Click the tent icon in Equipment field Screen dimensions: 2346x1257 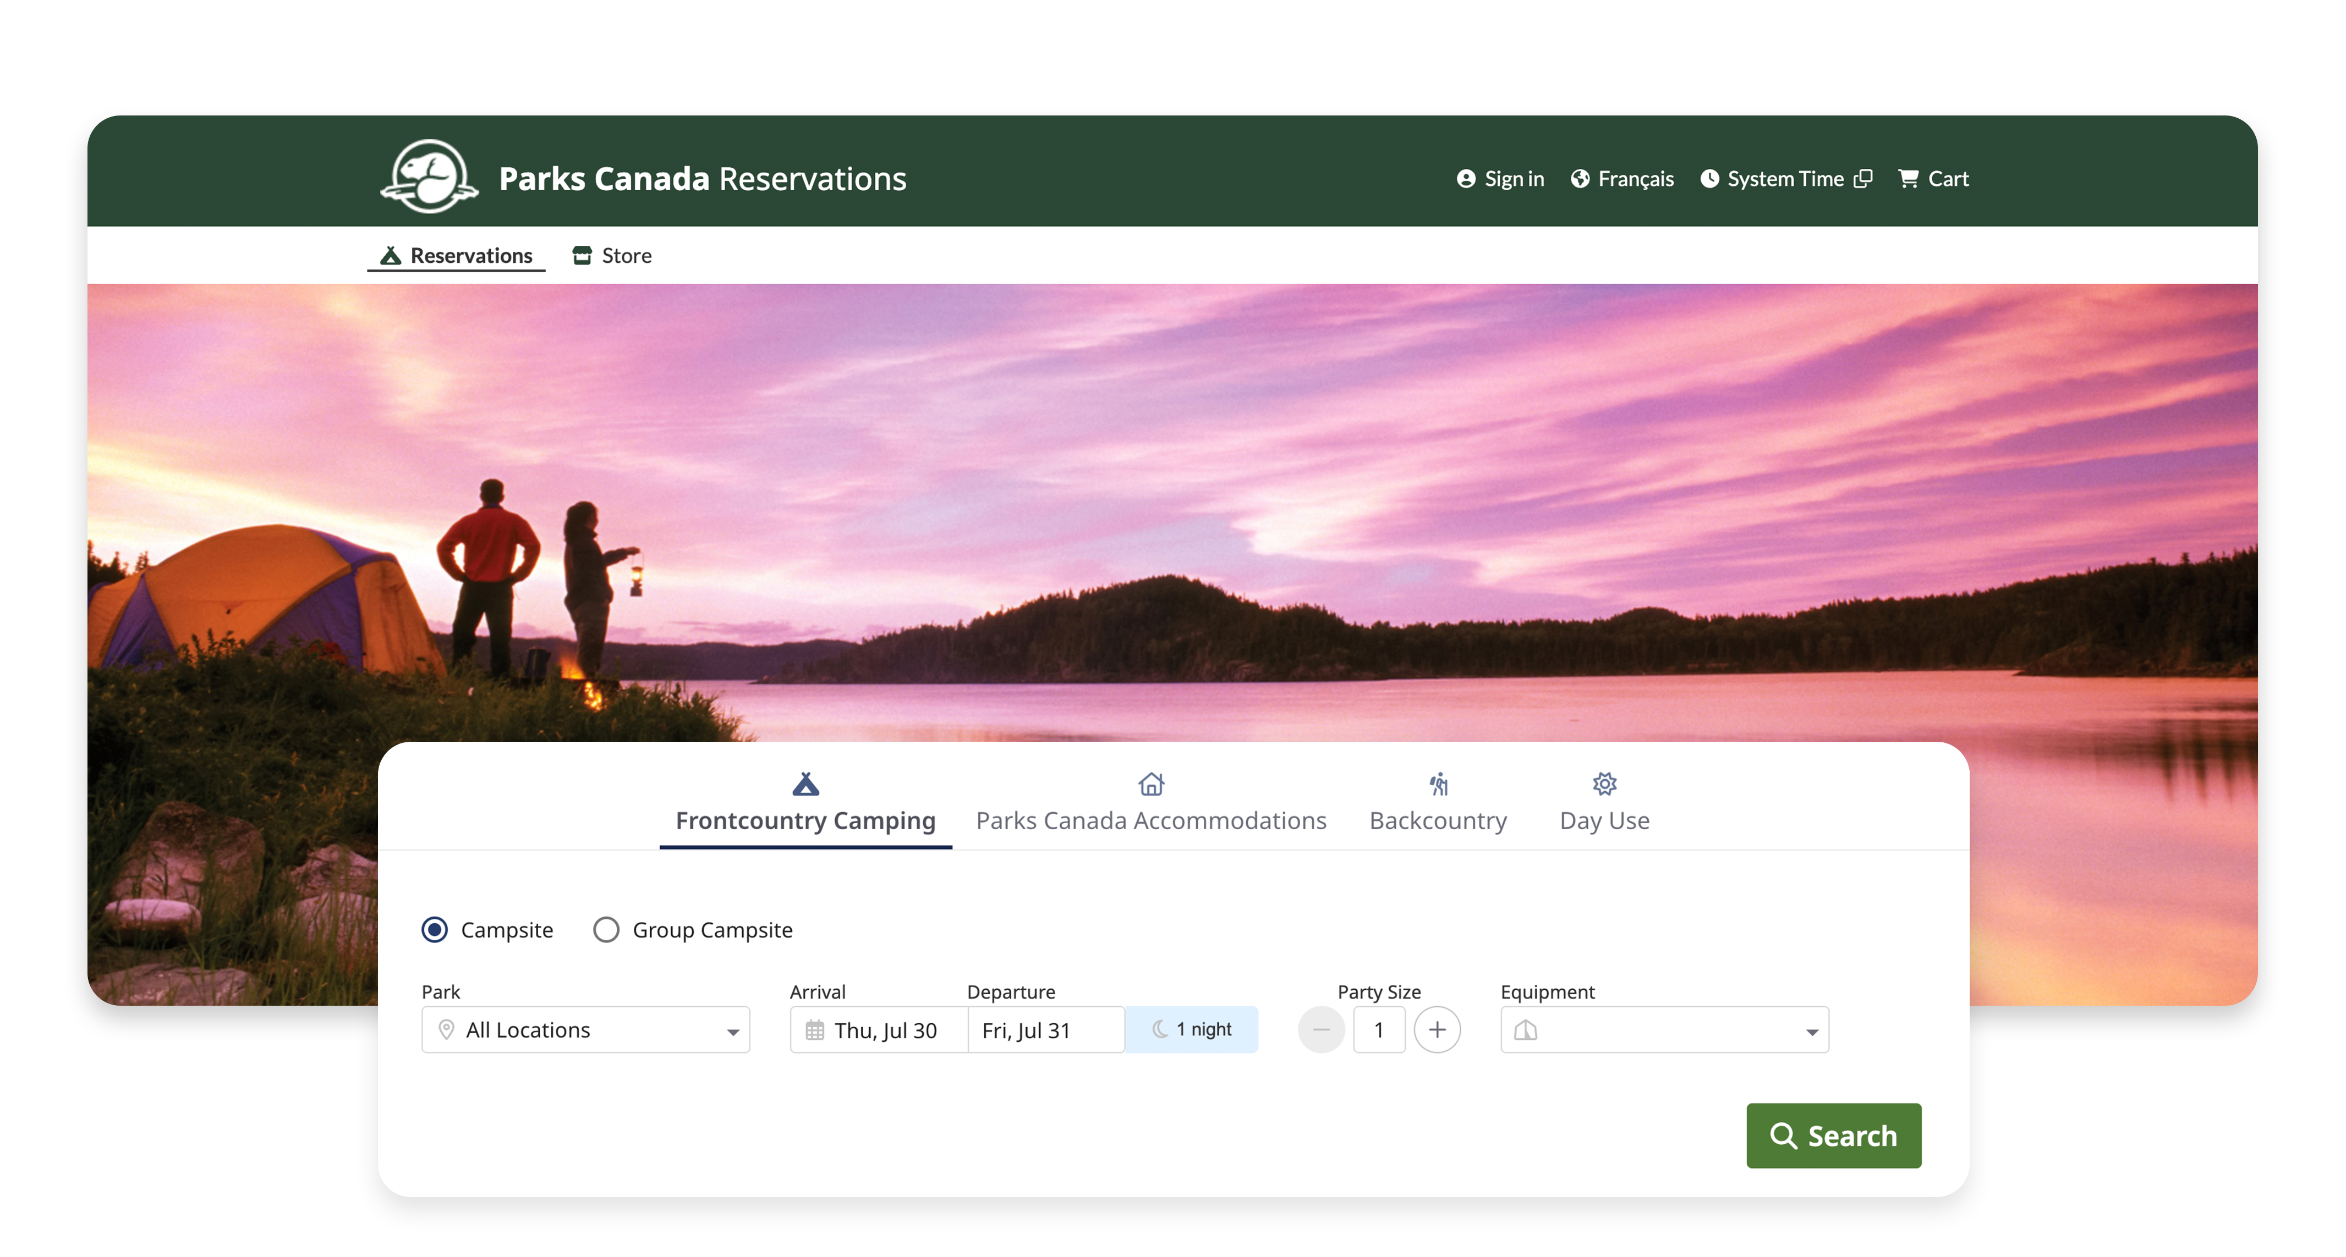point(1526,1029)
